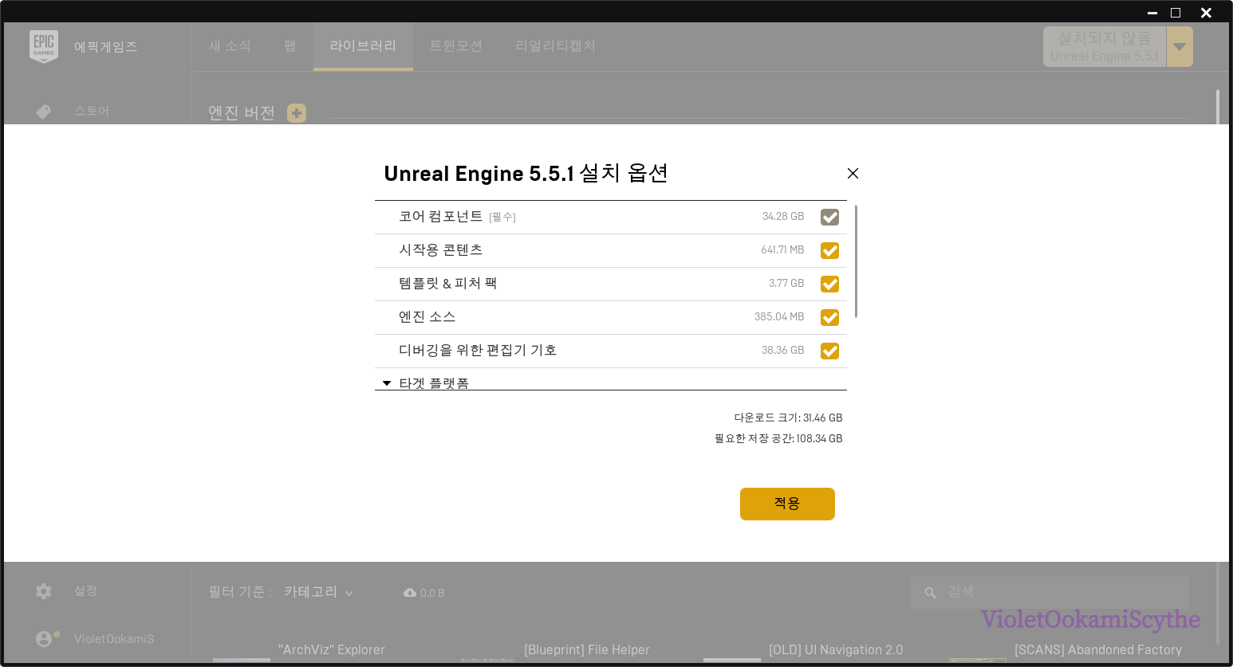This screenshot has width=1233, height=667.
Task: Click 코어 컴포넌트 row label
Action: coord(441,217)
